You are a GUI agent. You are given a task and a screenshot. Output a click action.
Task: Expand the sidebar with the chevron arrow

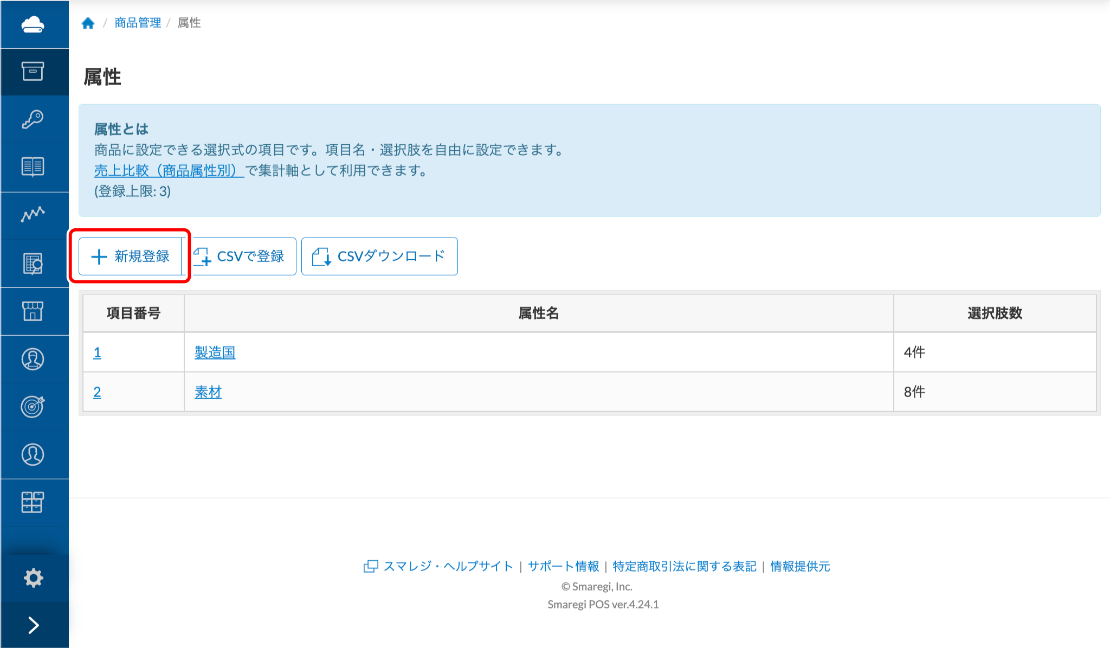click(x=34, y=625)
